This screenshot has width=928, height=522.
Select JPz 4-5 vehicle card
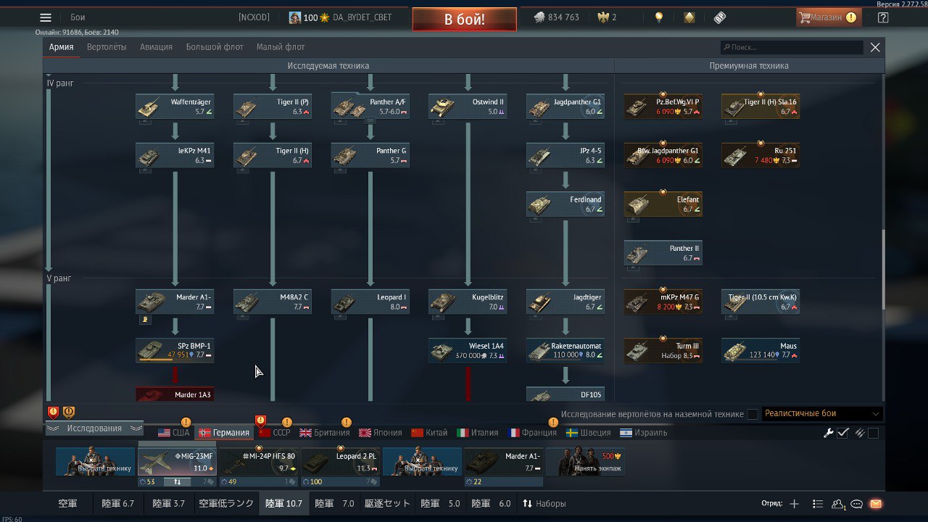[x=565, y=155]
